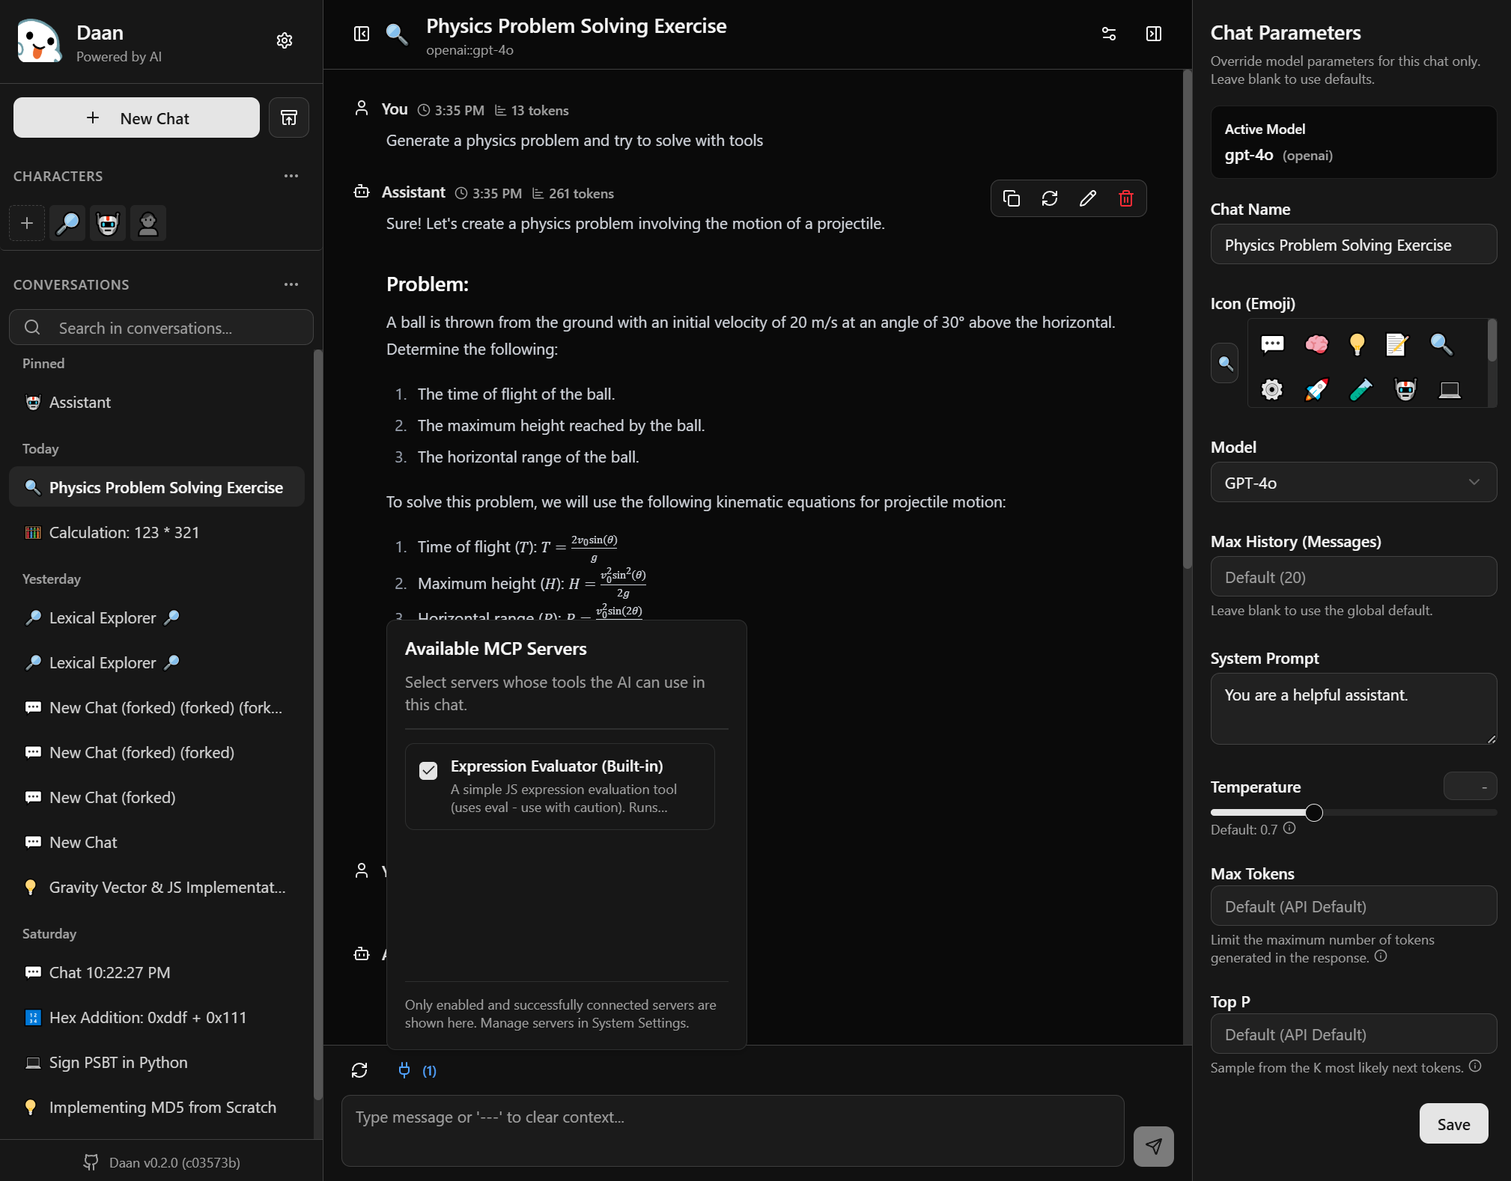Screen dimensions: 1511x1181
Task: Click the pencil edit message icon
Action: (1087, 198)
